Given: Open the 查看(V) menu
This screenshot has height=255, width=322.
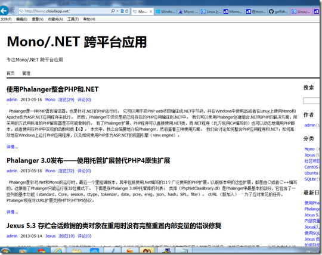Looking at the screenshot, I should coord(38,19).
